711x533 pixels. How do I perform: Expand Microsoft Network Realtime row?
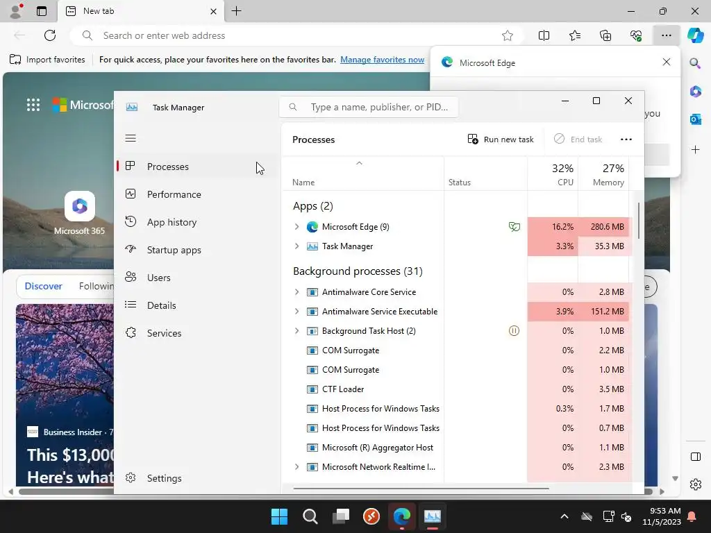tap(297, 467)
